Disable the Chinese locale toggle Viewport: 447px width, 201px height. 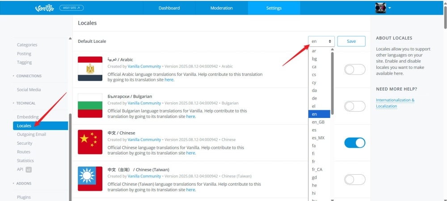click(x=354, y=142)
